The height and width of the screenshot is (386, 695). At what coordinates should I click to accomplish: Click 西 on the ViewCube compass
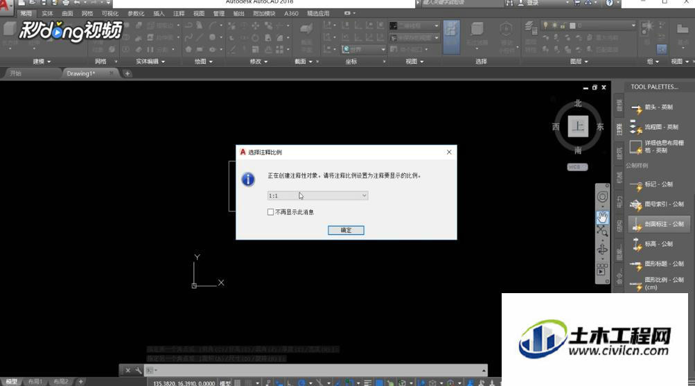556,127
